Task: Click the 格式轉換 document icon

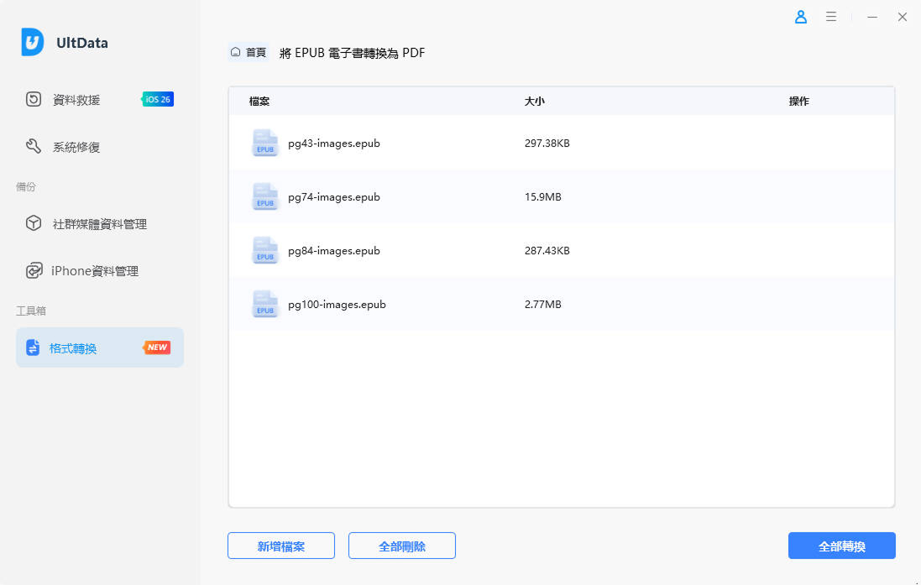Action: [x=33, y=347]
